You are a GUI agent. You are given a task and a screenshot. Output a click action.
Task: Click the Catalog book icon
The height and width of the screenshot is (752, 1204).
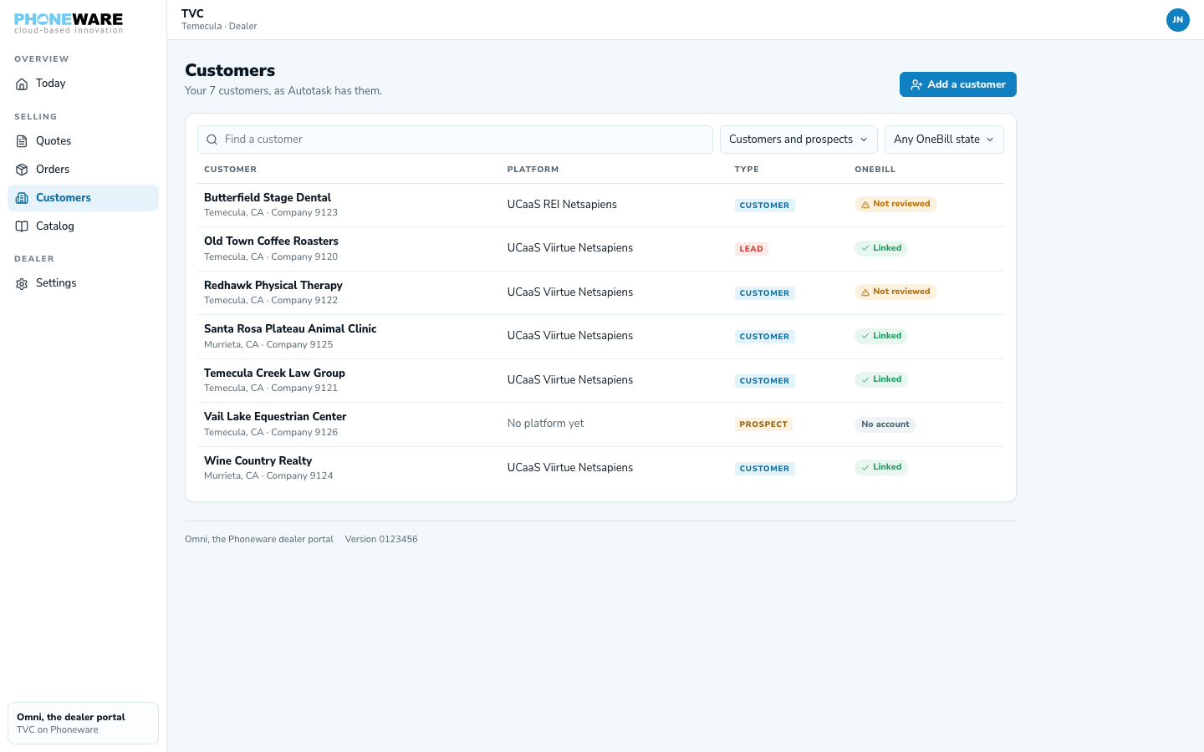pos(22,226)
